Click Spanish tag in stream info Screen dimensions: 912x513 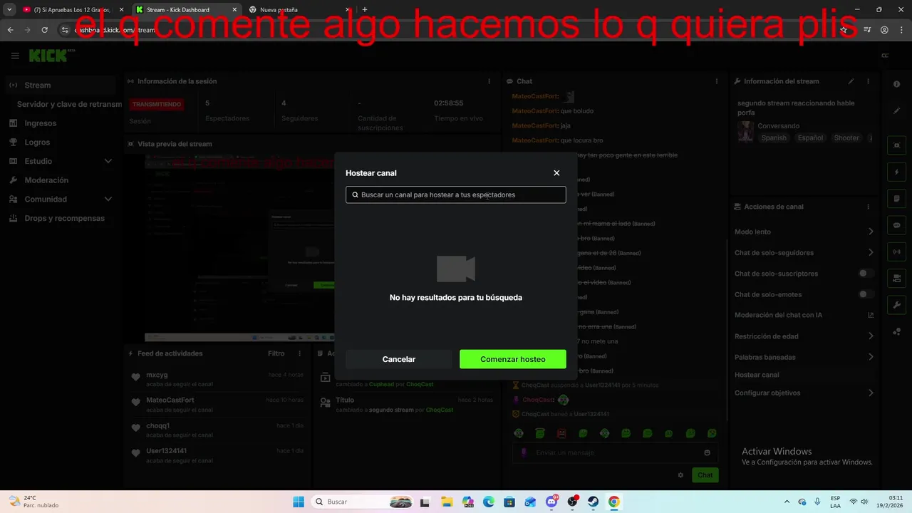(774, 138)
